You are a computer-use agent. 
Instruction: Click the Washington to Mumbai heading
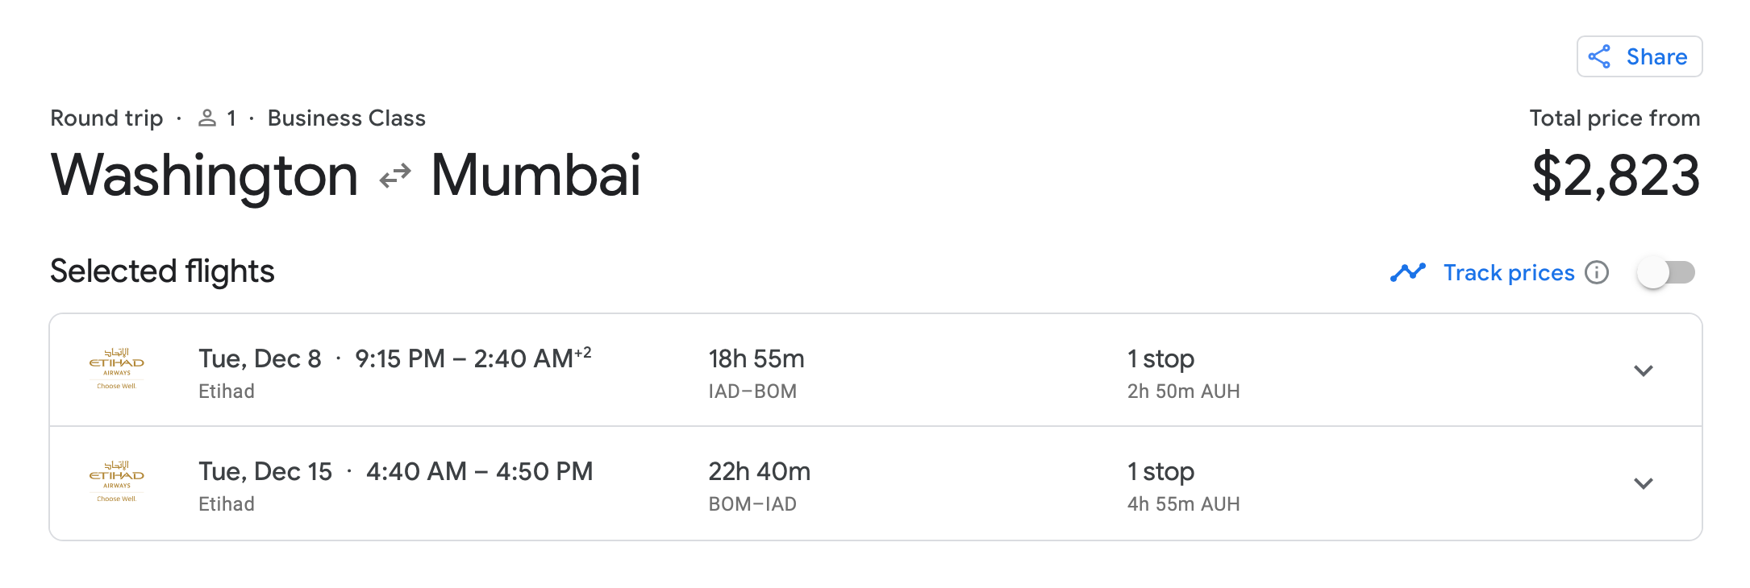(345, 176)
